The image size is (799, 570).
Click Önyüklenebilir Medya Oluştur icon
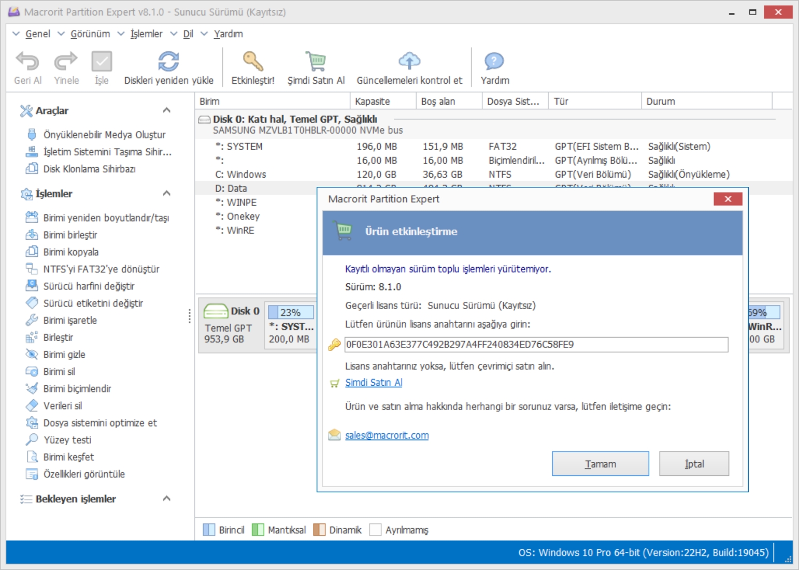(32, 134)
